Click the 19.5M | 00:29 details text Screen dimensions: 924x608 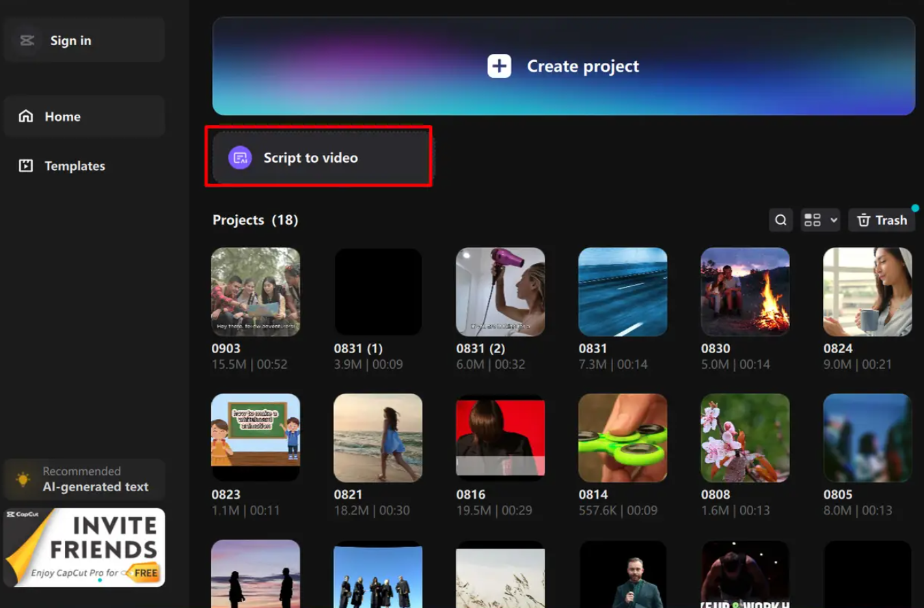pyautogui.click(x=494, y=511)
